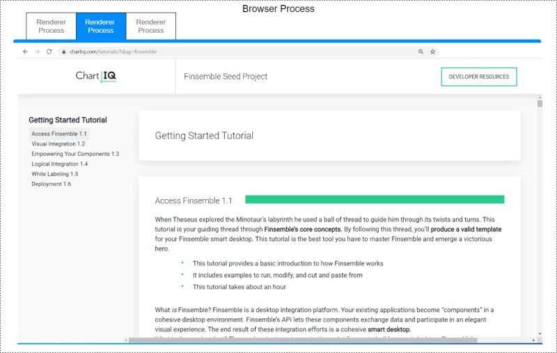
Task: Open Logical Integration 1.4 in sidebar
Action: pos(59,164)
